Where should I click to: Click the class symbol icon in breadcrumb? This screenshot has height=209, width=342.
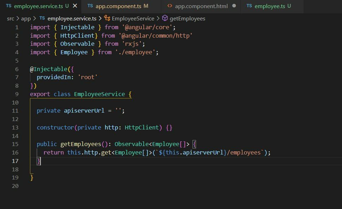107,18
